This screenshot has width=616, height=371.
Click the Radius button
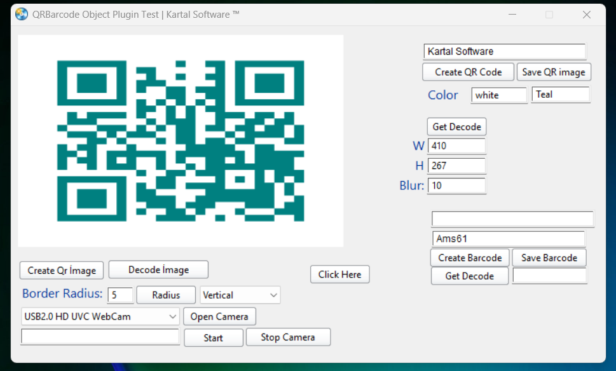coord(166,295)
